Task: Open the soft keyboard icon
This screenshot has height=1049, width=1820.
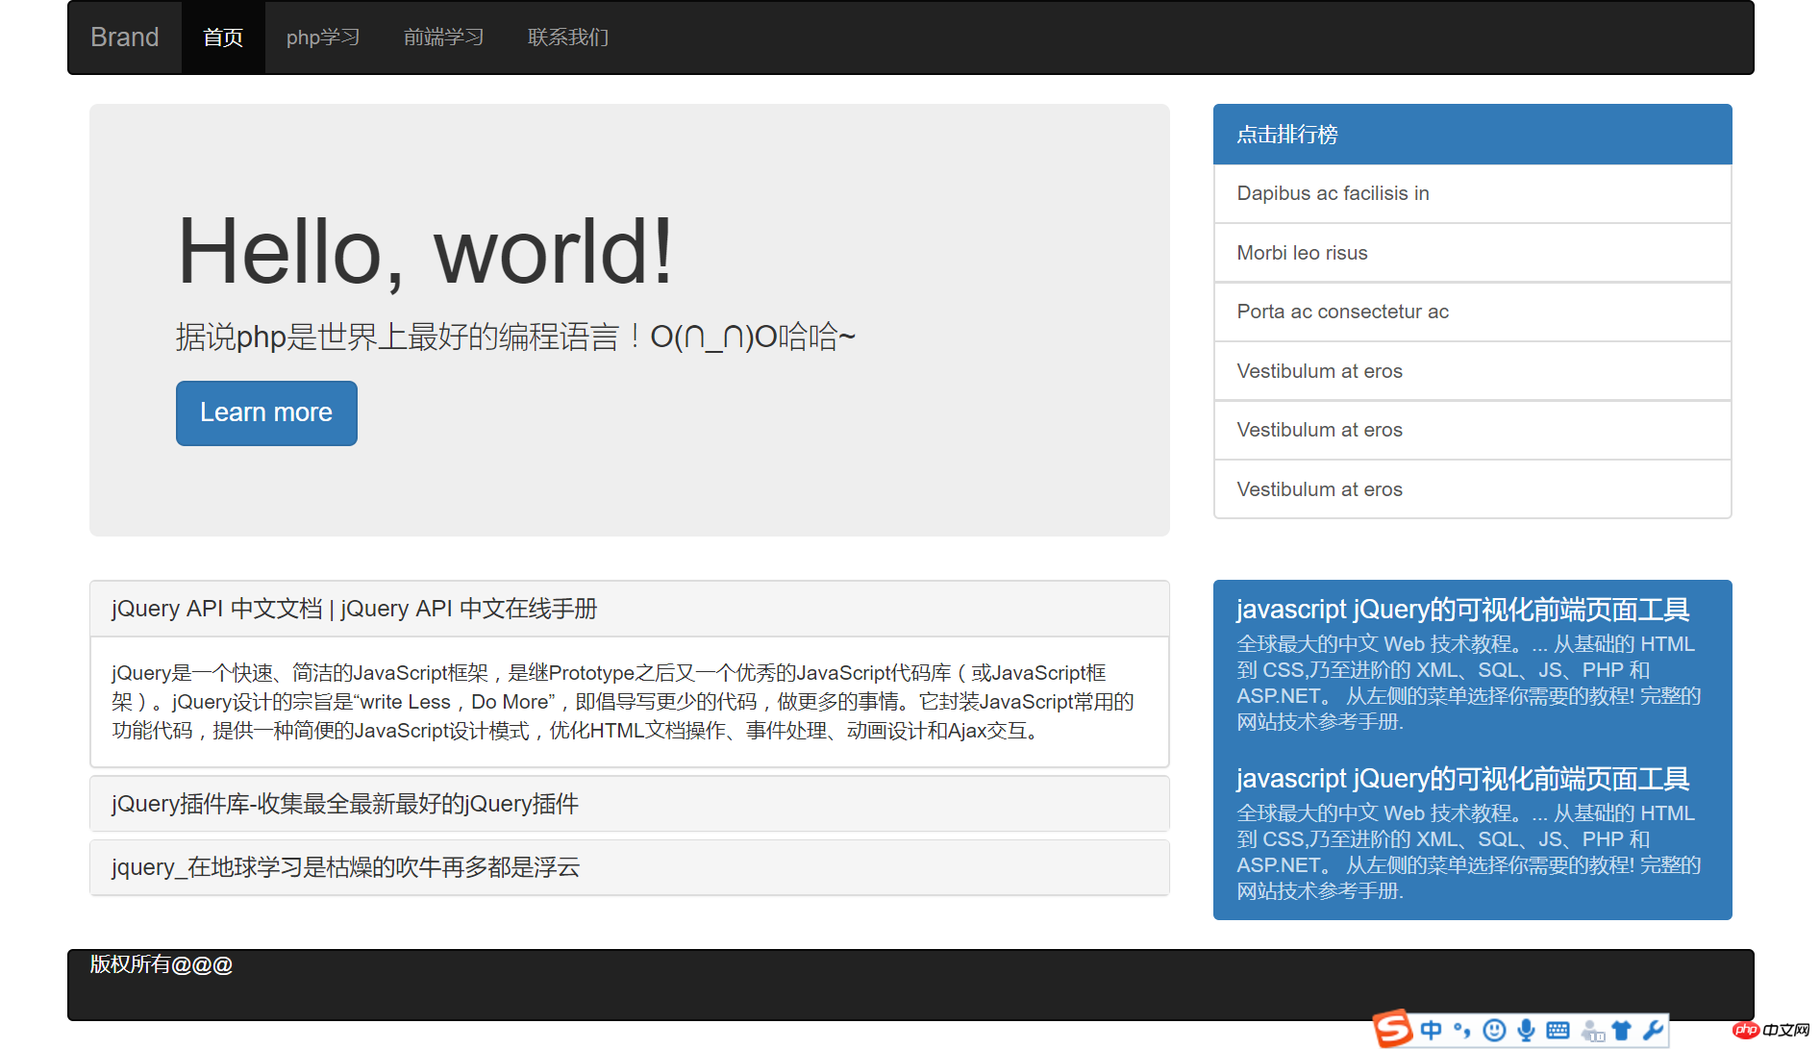Action: pyautogui.click(x=1558, y=1031)
